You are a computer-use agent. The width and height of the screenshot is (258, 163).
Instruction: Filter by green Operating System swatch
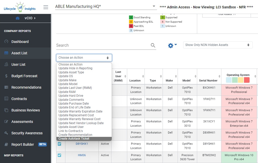(x=235, y=80)
